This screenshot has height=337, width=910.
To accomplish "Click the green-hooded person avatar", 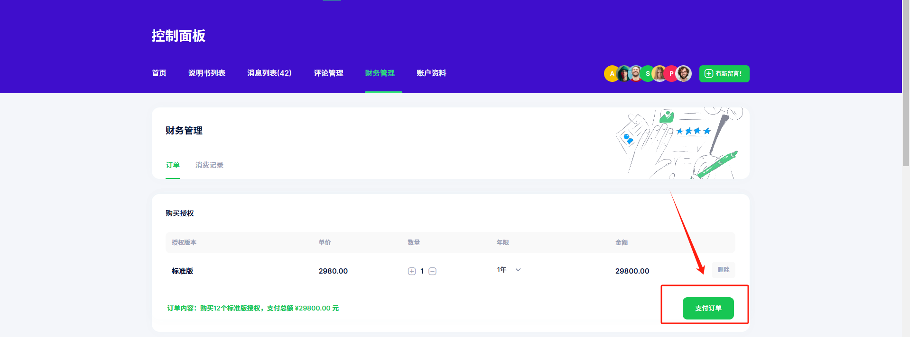I will coord(623,74).
